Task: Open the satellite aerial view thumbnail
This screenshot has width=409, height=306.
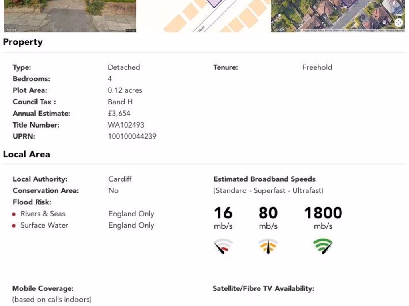Action: [338, 16]
